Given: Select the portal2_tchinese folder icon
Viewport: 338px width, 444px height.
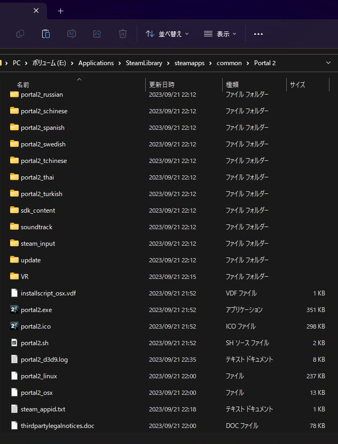Looking at the screenshot, I should point(14,160).
